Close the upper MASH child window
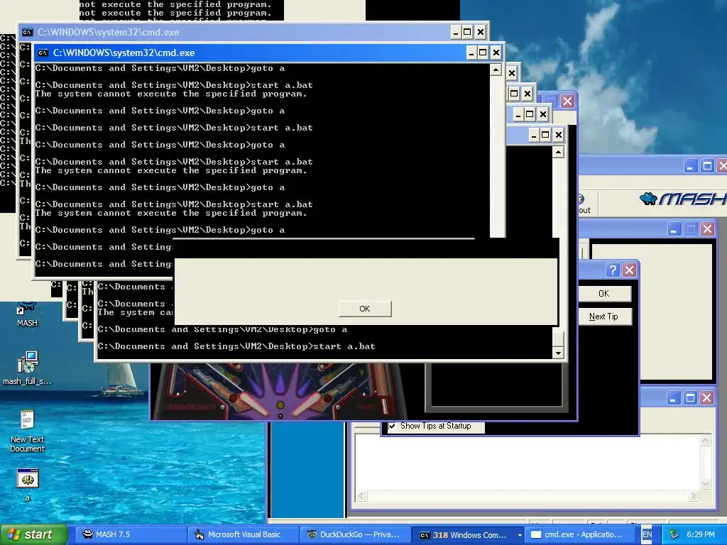 coord(707,229)
